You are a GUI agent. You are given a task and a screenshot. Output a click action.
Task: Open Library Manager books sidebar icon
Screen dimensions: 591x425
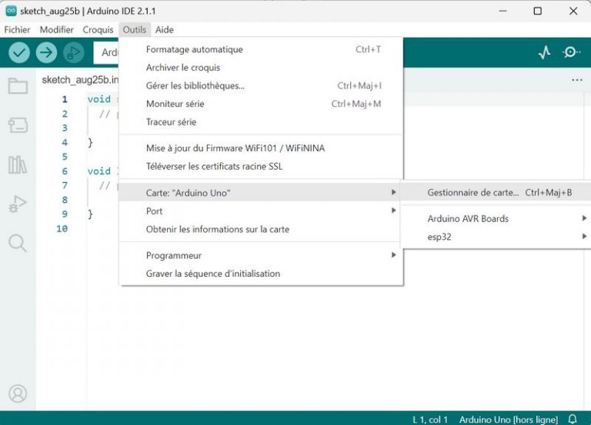[x=18, y=164]
